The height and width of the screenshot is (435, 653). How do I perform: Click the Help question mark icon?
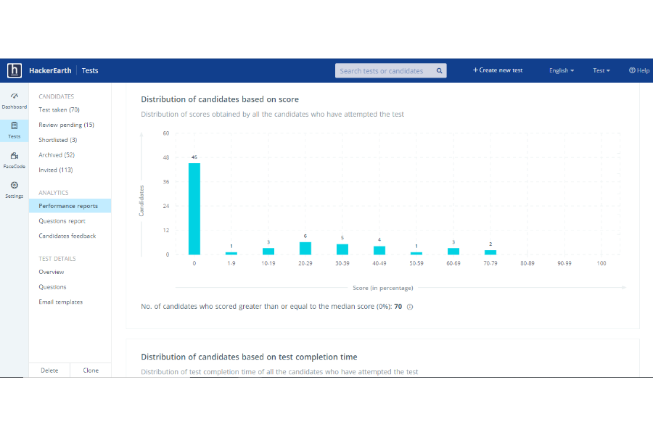tap(632, 70)
